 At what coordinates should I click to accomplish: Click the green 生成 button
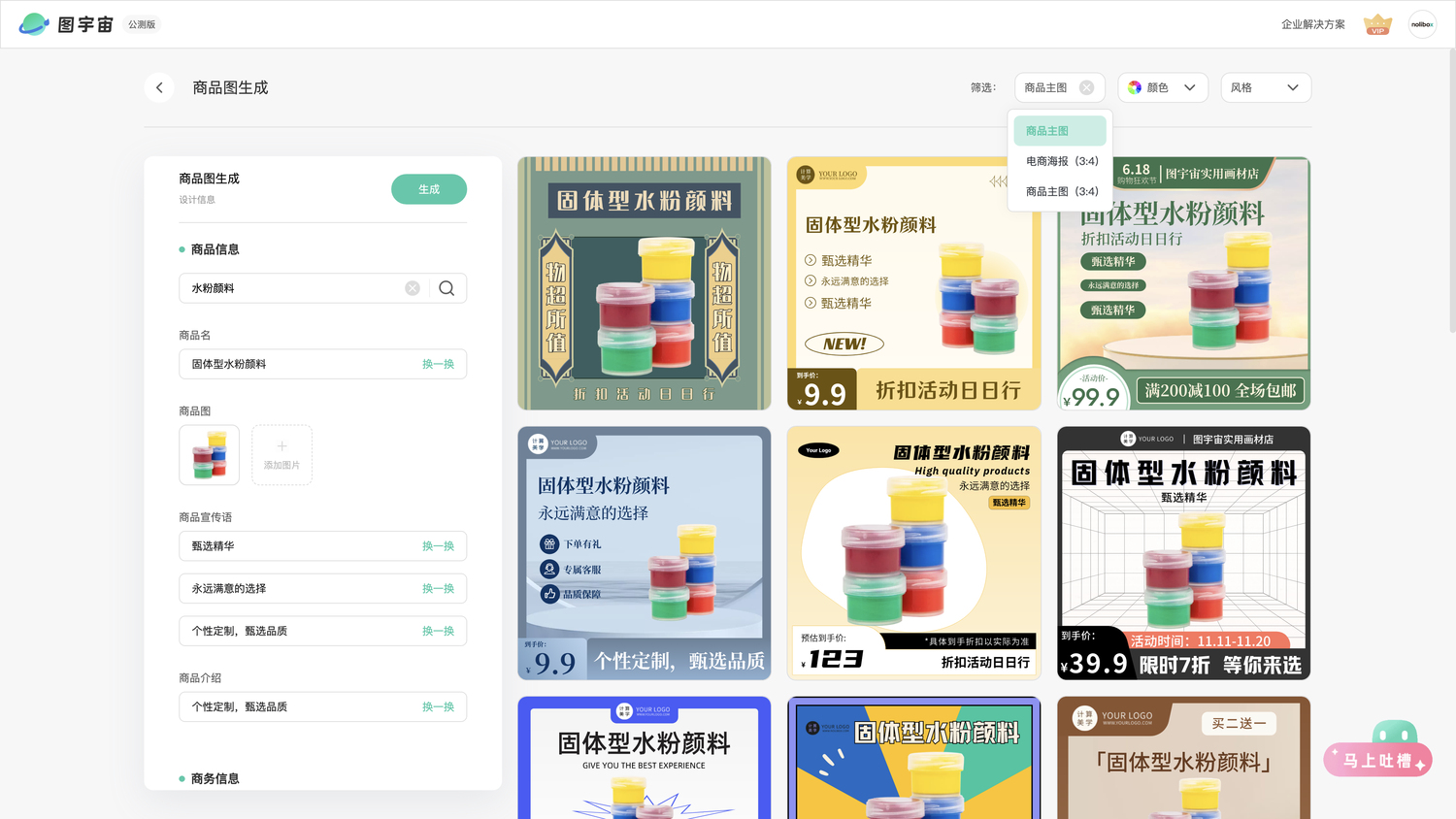pyautogui.click(x=429, y=189)
